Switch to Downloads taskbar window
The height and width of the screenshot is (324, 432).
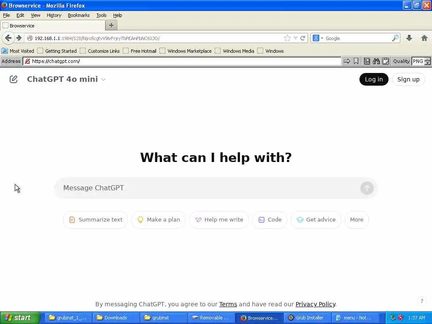point(116,318)
